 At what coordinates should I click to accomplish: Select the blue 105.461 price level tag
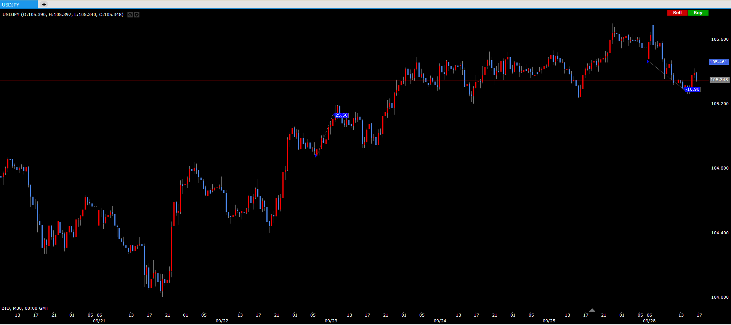(718, 62)
